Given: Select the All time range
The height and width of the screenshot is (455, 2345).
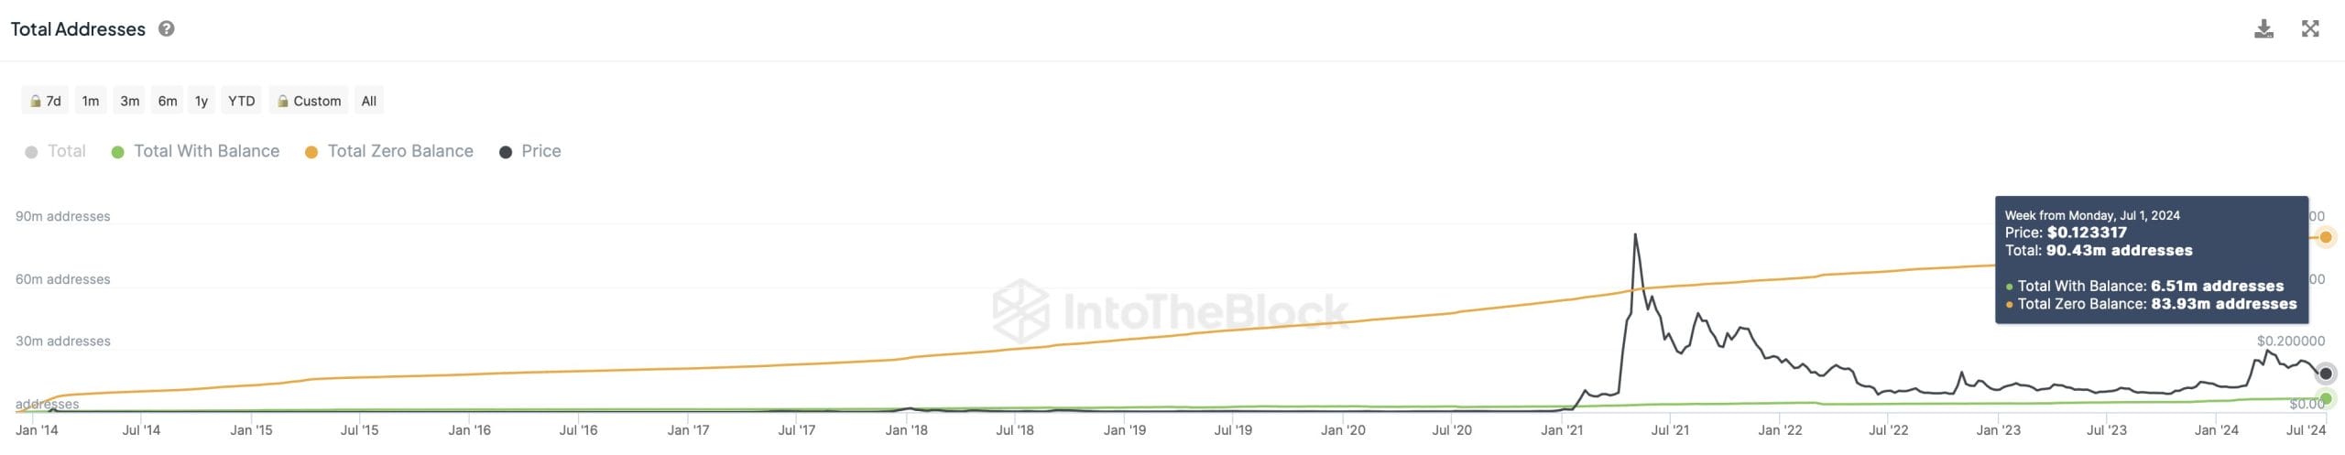Looking at the screenshot, I should [368, 101].
